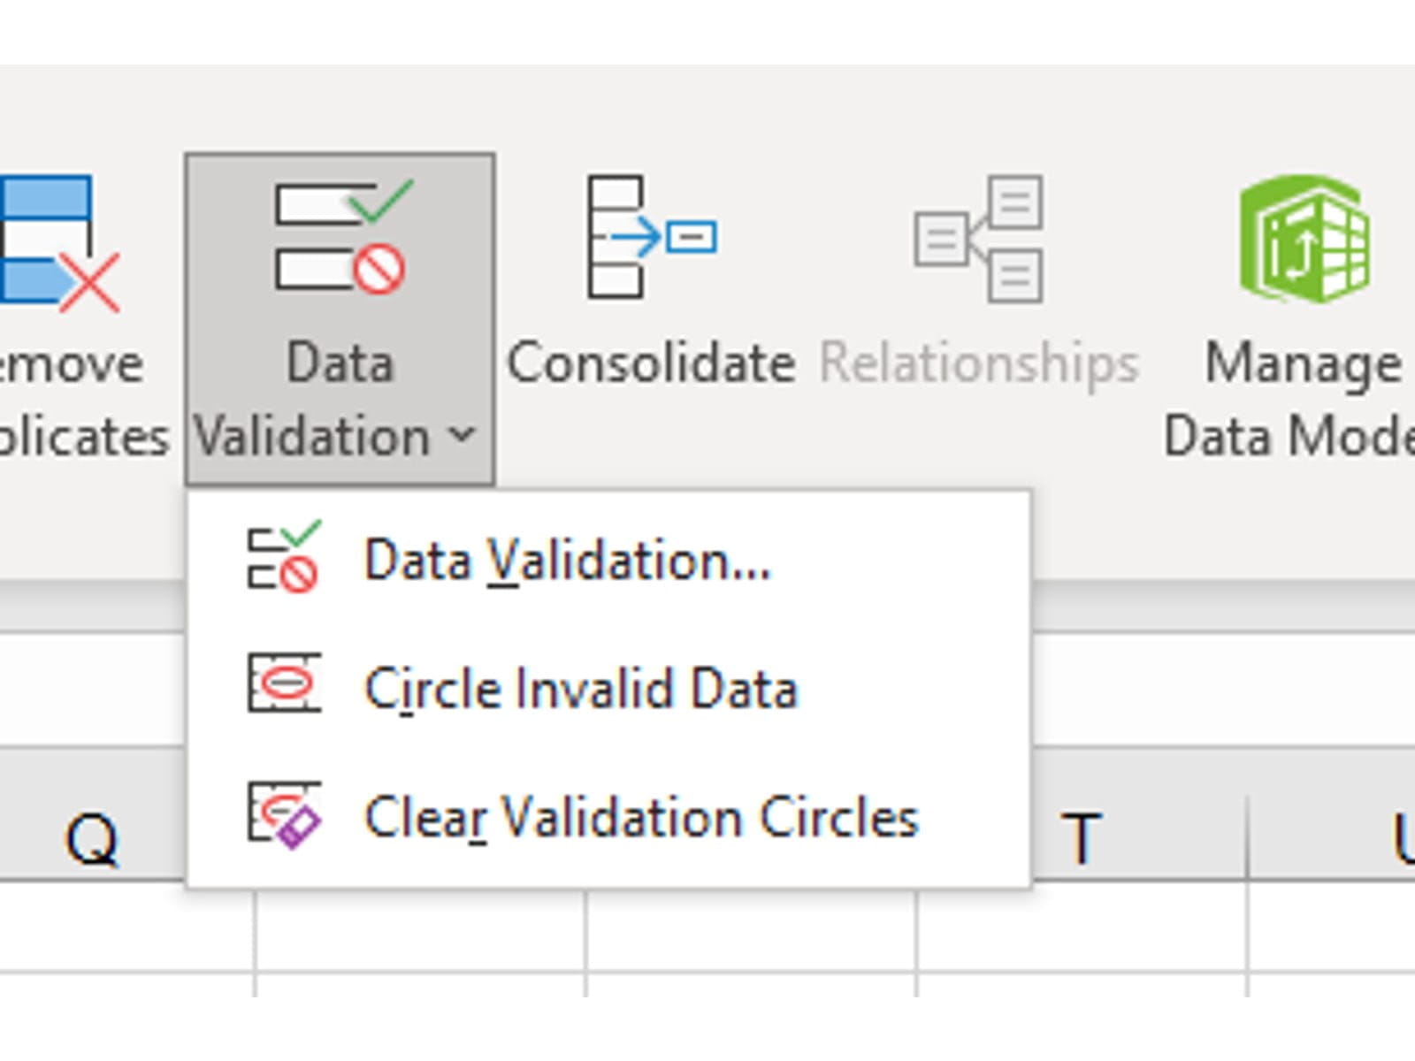Collapse the Data Validation dropdown chevron

(x=462, y=435)
